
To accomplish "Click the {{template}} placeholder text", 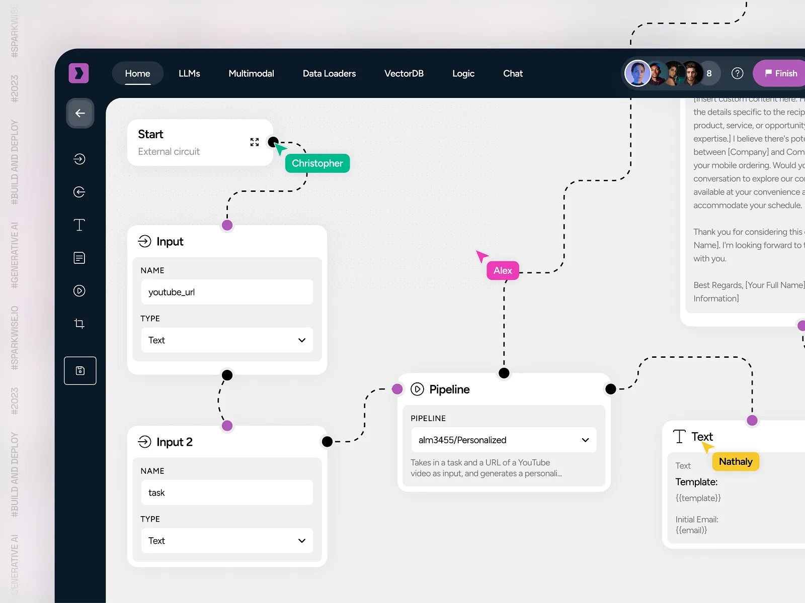I will (x=698, y=498).
